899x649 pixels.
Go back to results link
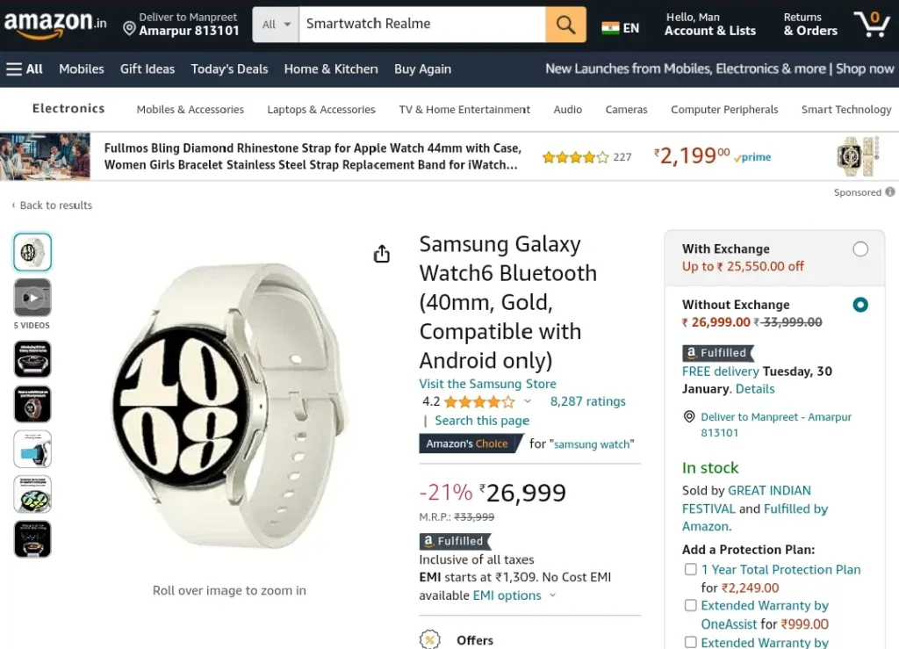[x=52, y=206]
